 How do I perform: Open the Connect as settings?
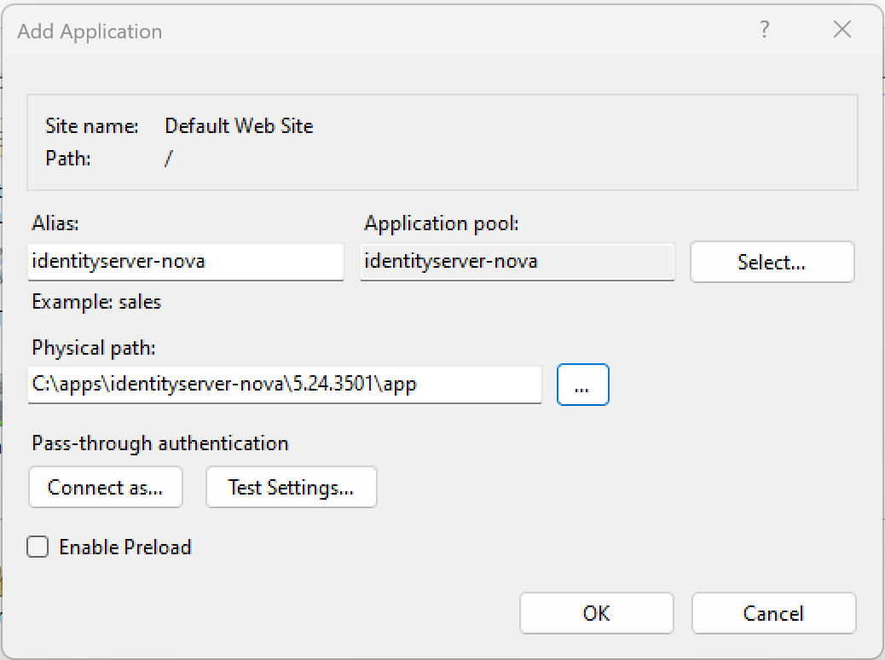pyautogui.click(x=105, y=488)
